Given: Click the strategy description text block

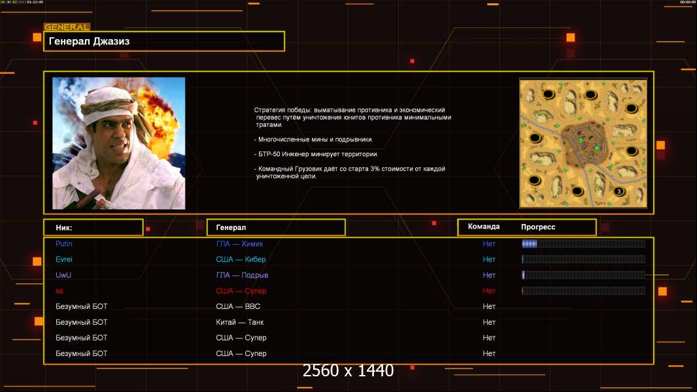Looking at the screenshot, I should coord(352,143).
